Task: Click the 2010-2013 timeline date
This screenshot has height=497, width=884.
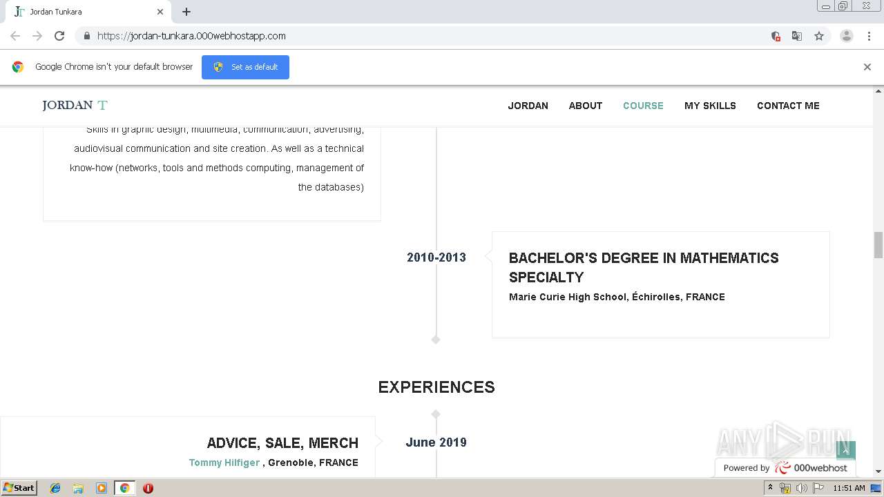Action: pos(436,257)
